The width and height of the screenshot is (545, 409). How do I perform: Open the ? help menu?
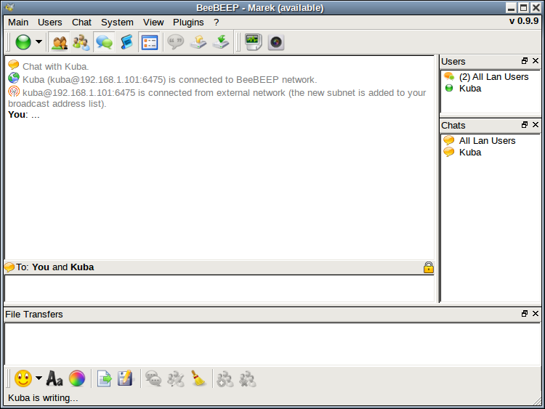(x=217, y=23)
